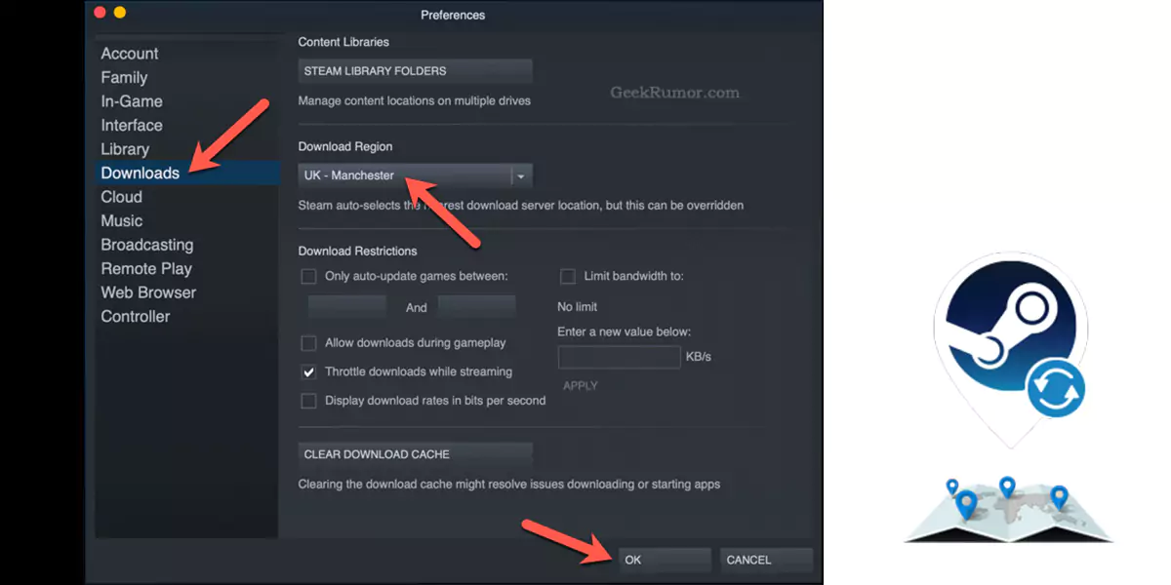Confirm settings with the OK button

point(665,560)
